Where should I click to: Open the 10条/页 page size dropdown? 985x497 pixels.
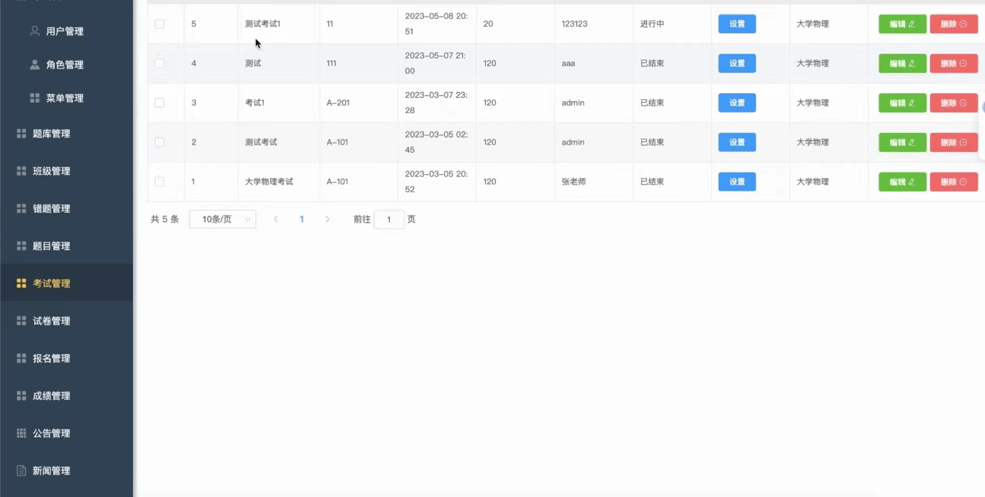tap(223, 219)
